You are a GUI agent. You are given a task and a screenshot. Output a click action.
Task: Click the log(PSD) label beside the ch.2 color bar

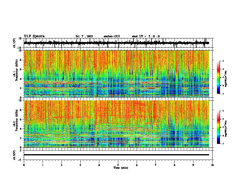[226, 128]
